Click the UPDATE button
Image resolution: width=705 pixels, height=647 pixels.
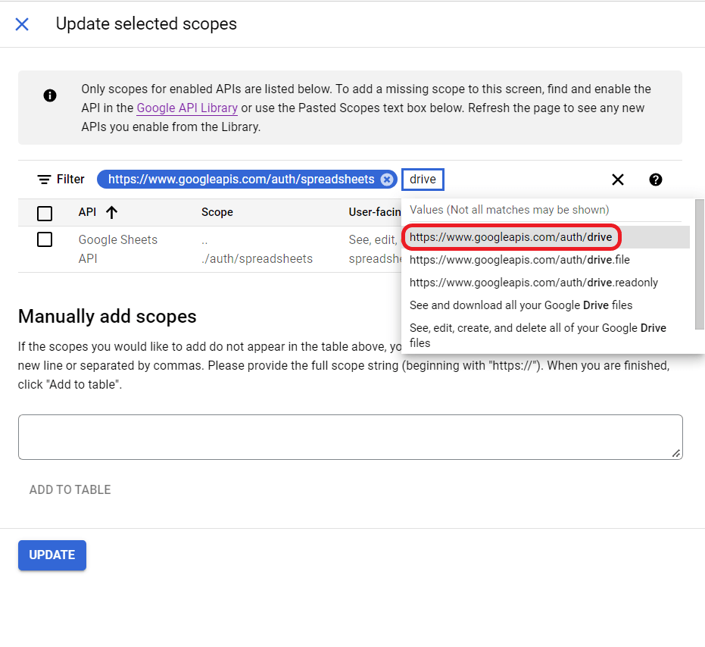[x=51, y=555]
